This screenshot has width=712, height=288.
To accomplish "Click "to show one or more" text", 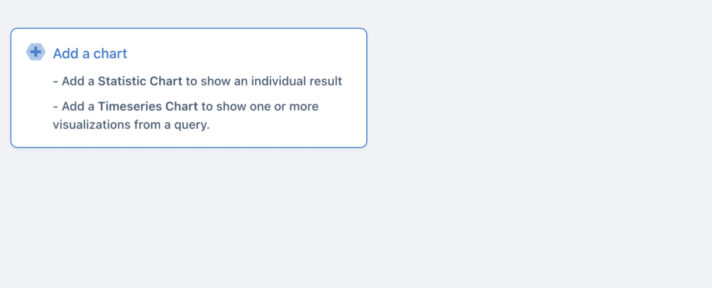I will click(x=260, y=106).
